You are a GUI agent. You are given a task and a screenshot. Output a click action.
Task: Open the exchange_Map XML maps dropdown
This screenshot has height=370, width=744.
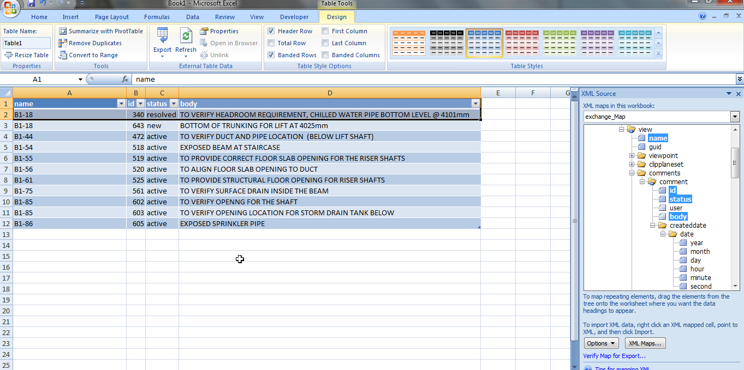tap(735, 116)
